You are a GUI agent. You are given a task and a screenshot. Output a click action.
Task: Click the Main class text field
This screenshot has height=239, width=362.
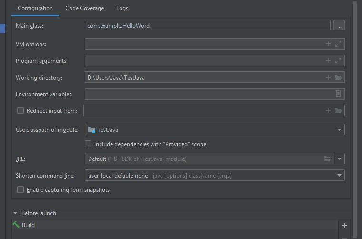[x=207, y=26]
